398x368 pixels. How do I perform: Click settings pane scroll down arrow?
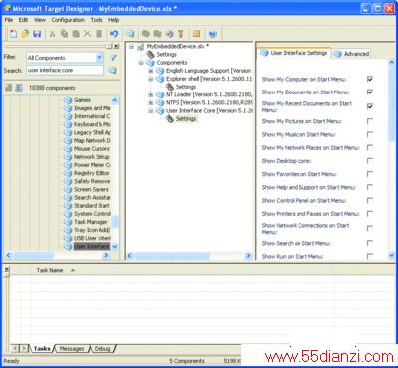[x=391, y=256]
